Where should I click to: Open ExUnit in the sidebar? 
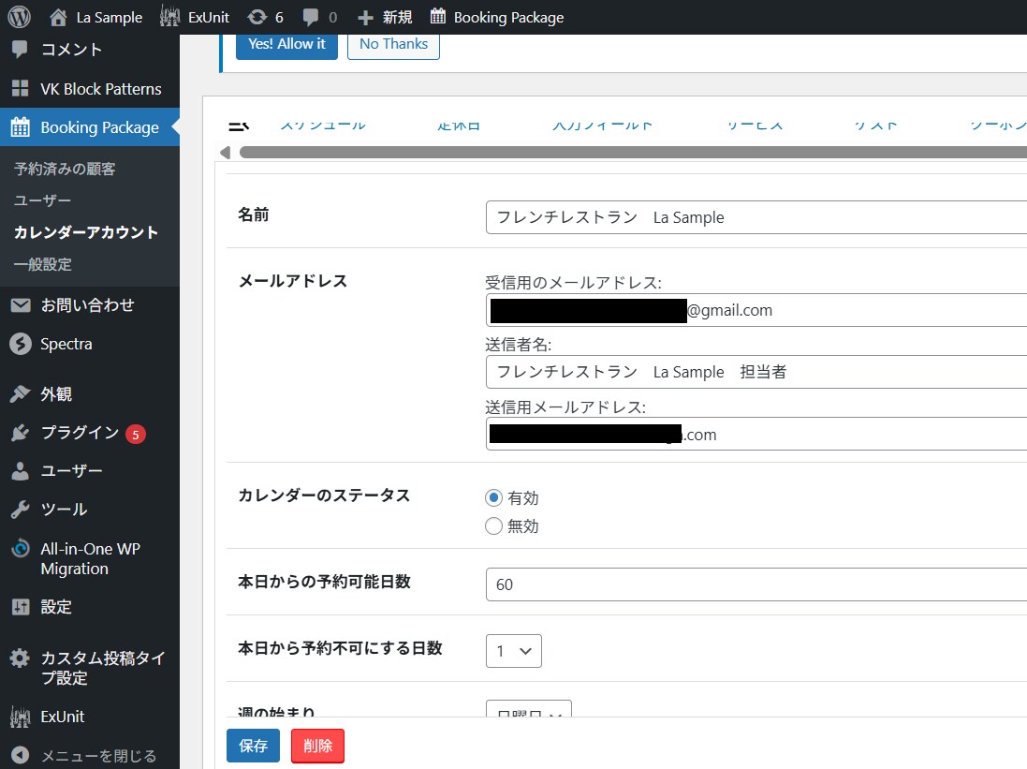pyautogui.click(x=90, y=717)
